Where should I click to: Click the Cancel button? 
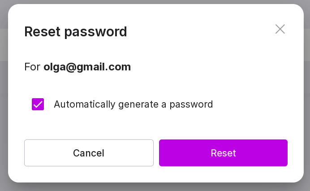89,153
